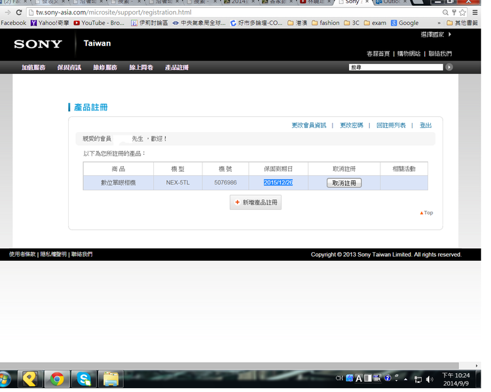Click the Top link to return up
Image resolution: width=491 pixels, height=392 pixels.
(426, 212)
